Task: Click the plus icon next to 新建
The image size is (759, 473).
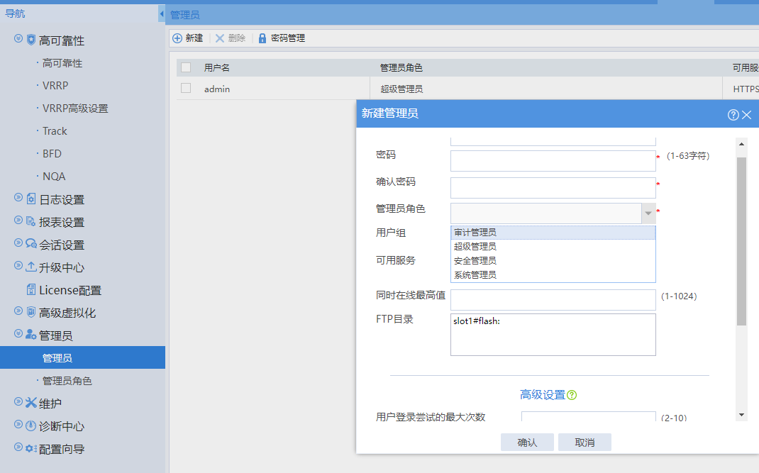Action: pyautogui.click(x=177, y=38)
